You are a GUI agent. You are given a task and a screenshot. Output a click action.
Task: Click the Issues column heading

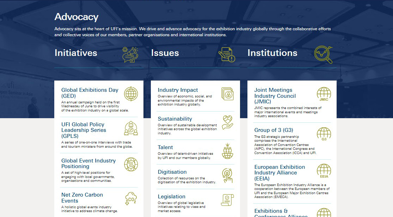(165, 53)
